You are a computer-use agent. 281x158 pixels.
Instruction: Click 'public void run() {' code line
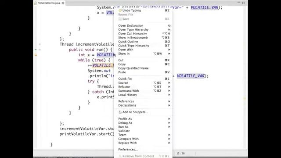pyautogui.click(x=91, y=50)
